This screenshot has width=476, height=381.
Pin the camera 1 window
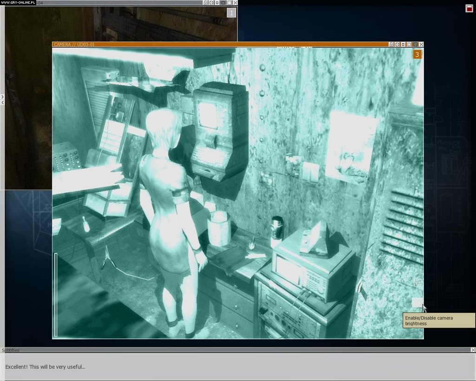click(x=205, y=3)
